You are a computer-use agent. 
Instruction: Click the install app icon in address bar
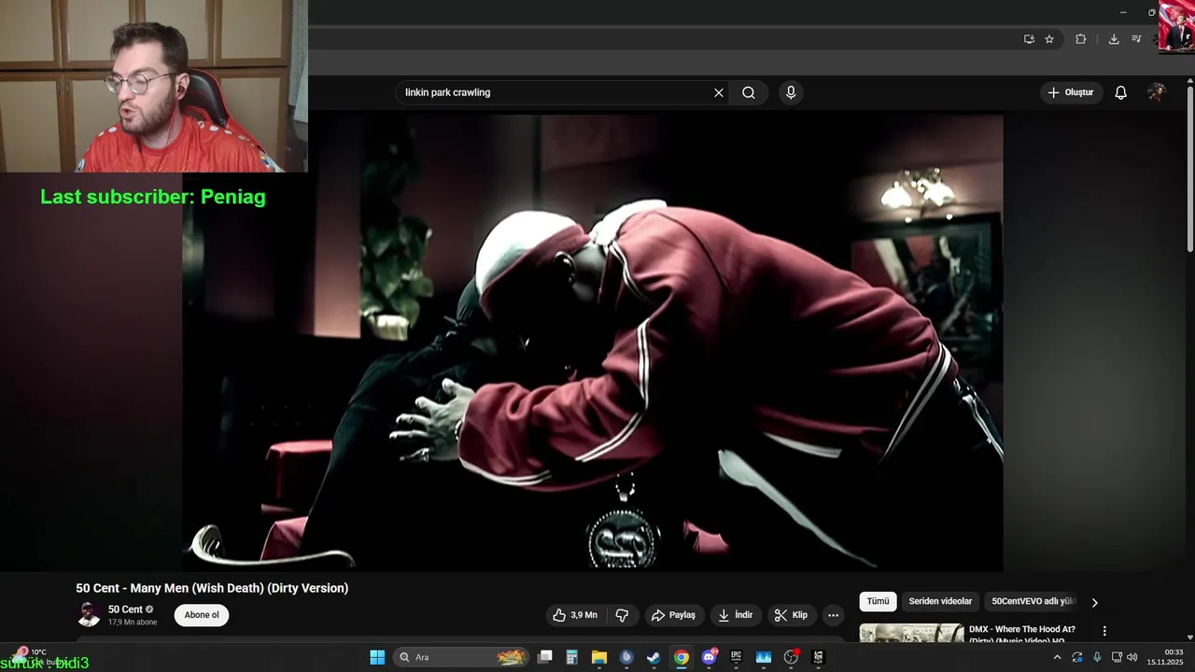1029,39
